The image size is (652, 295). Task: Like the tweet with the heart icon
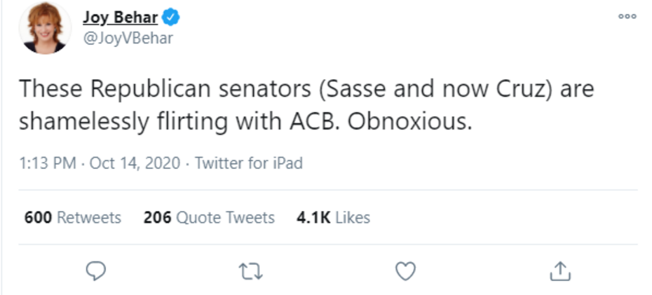pos(405,269)
